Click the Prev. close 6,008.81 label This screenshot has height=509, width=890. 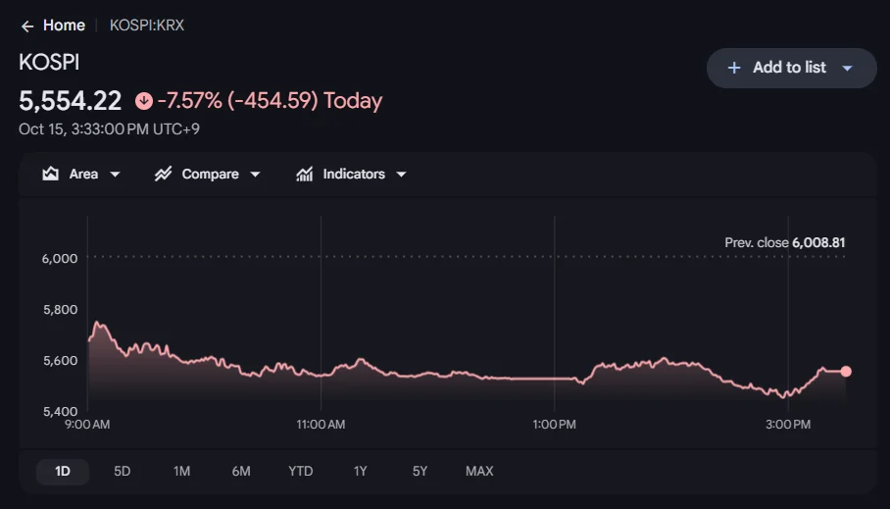pyautogui.click(x=785, y=243)
